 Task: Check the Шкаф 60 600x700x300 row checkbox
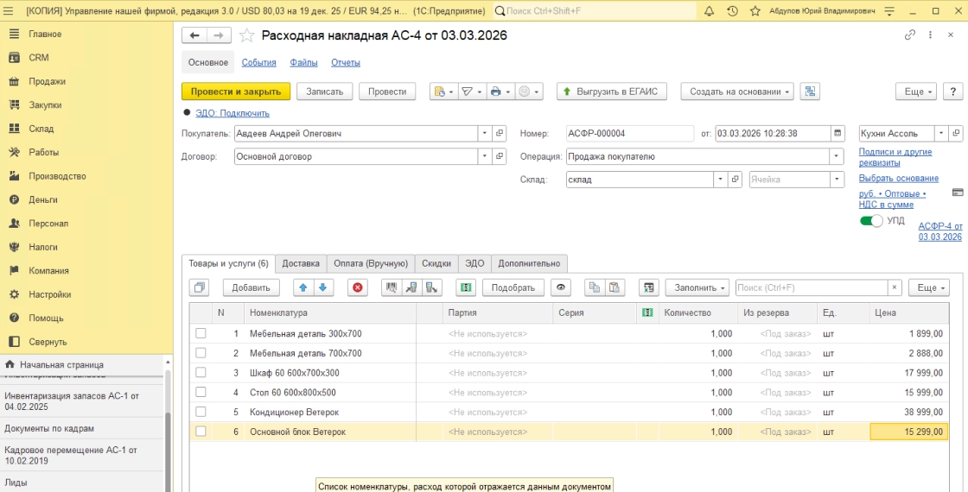(x=201, y=373)
